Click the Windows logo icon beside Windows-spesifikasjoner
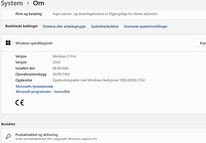Image resolution: width=206 pixels, height=143 pixels. [8, 43]
